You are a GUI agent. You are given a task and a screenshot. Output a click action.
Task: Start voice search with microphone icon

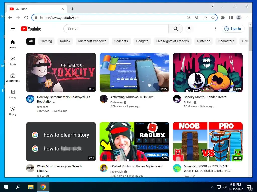(x=189, y=29)
